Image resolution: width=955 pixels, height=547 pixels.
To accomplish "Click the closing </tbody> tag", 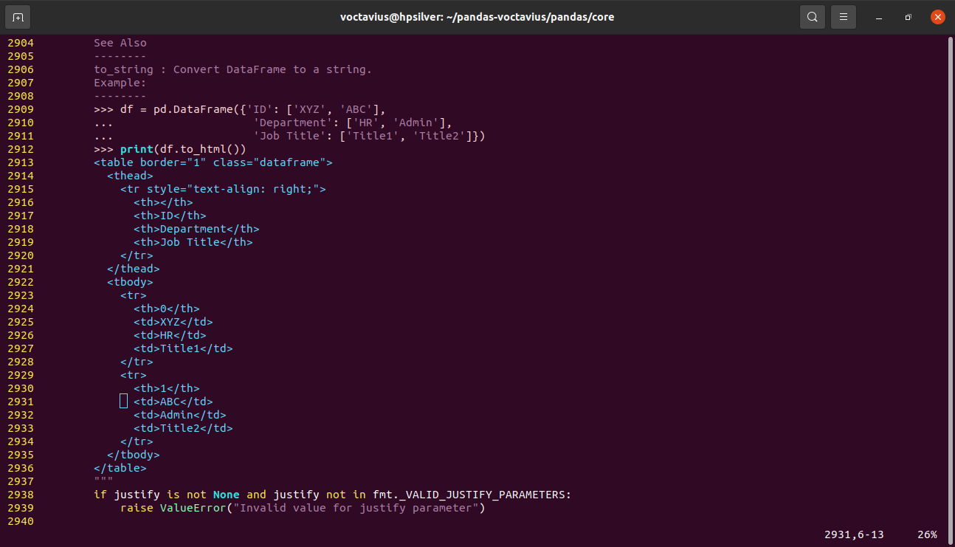I will coord(134,455).
